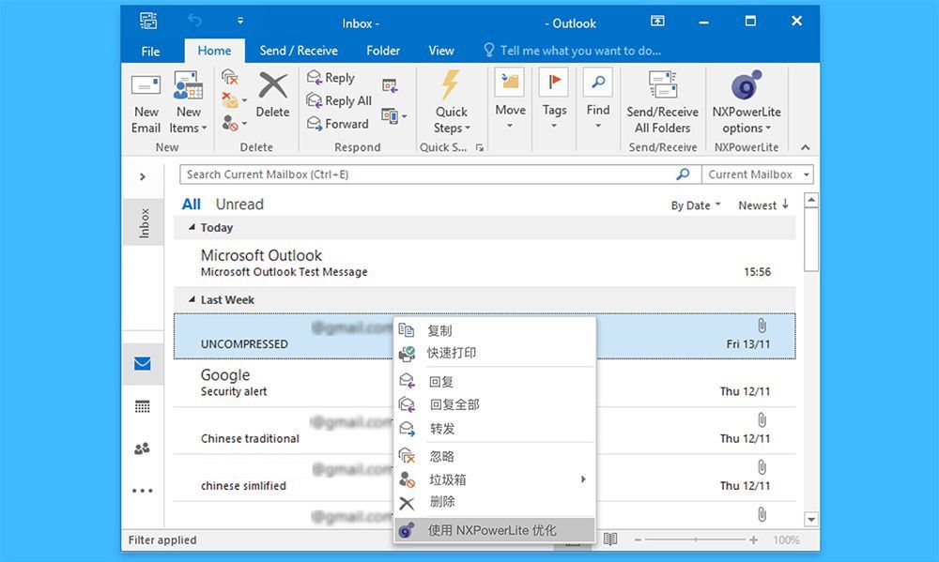Click the Mail envelope sidebar icon

pos(142,364)
